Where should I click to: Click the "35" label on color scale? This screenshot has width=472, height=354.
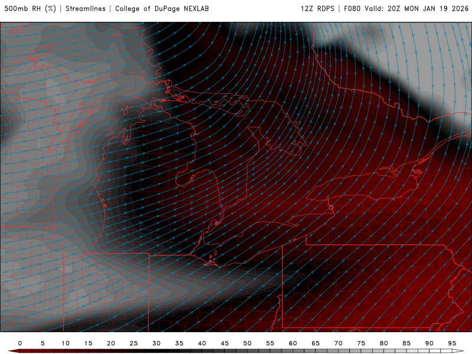pyautogui.click(x=179, y=343)
